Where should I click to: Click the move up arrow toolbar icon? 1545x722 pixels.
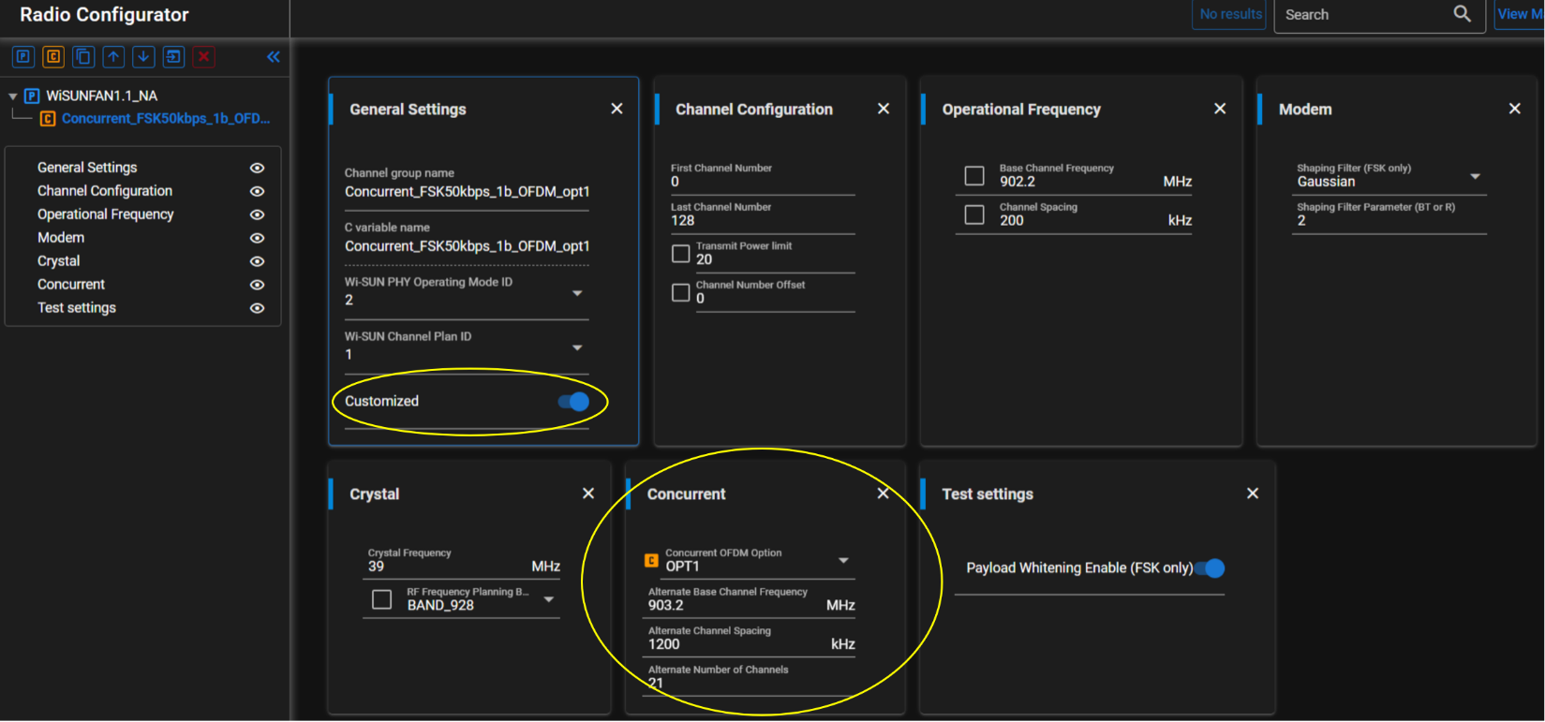(113, 57)
